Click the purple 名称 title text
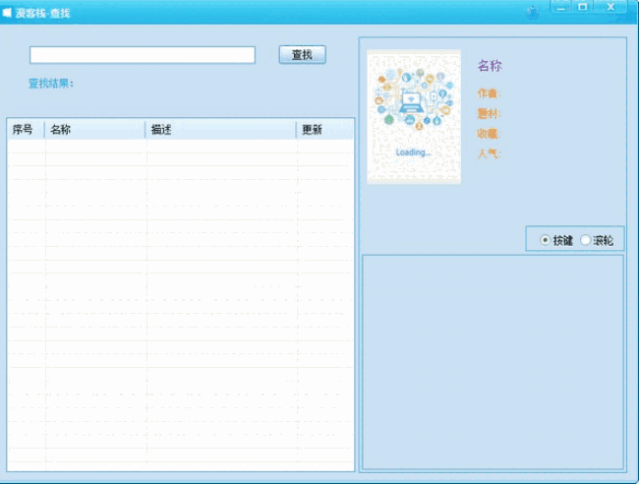The height and width of the screenshot is (484, 640). 490,65
